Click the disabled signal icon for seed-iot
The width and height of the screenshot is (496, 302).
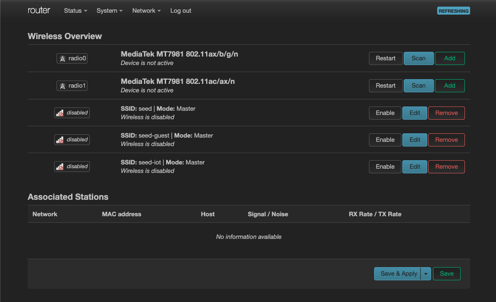[x=72, y=166]
